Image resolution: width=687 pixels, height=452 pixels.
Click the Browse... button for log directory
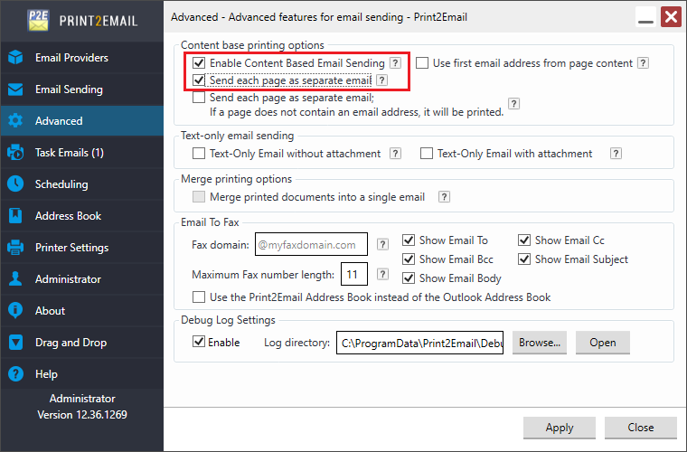(540, 343)
